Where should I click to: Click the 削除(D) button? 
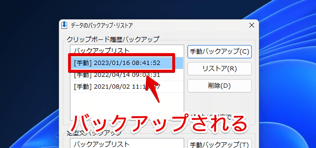point(220,86)
